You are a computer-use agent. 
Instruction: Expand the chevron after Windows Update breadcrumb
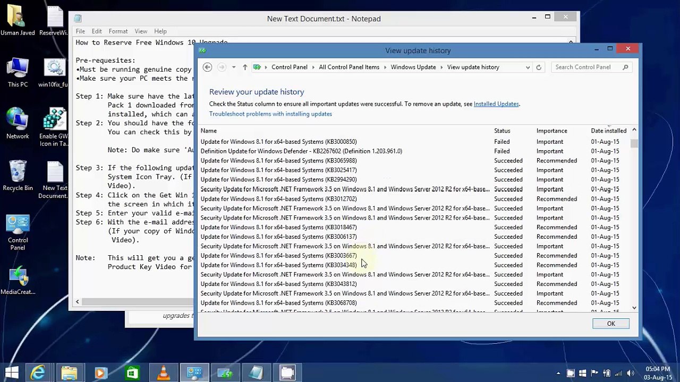(x=441, y=67)
